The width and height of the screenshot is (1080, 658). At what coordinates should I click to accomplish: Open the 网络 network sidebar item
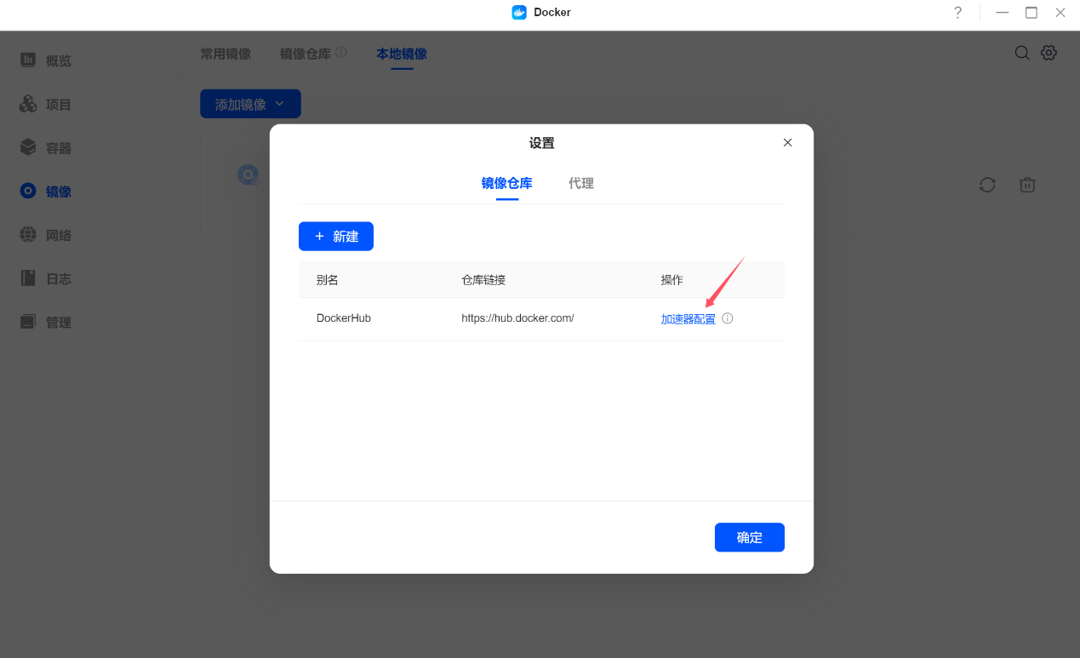tap(46, 235)
